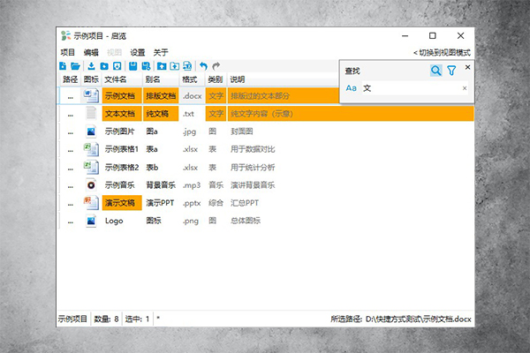
Task: Open the 编辑 menu
Action: (91, 52)
